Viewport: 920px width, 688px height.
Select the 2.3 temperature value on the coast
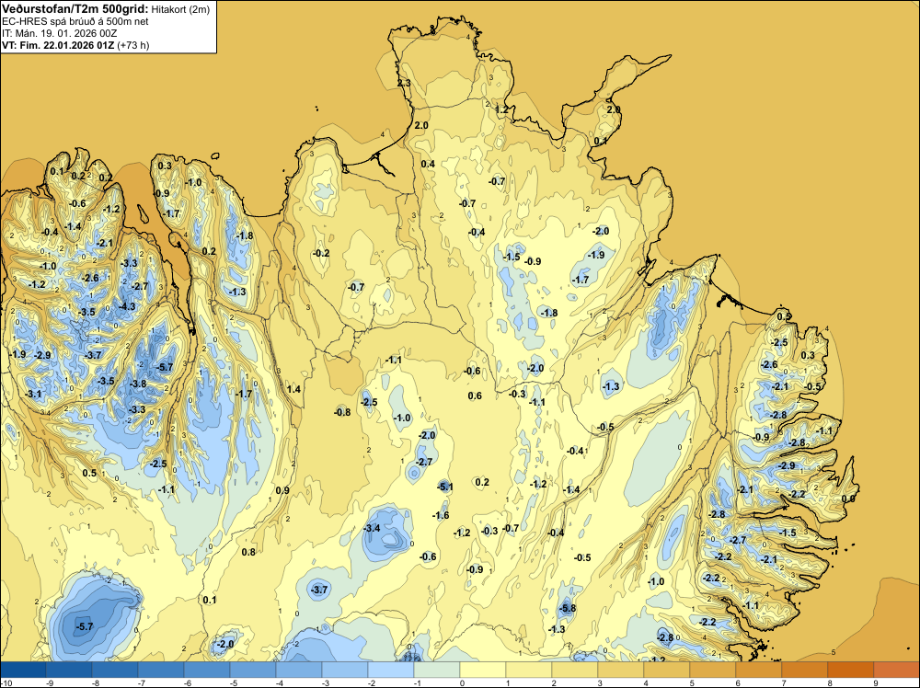(404, 84)
